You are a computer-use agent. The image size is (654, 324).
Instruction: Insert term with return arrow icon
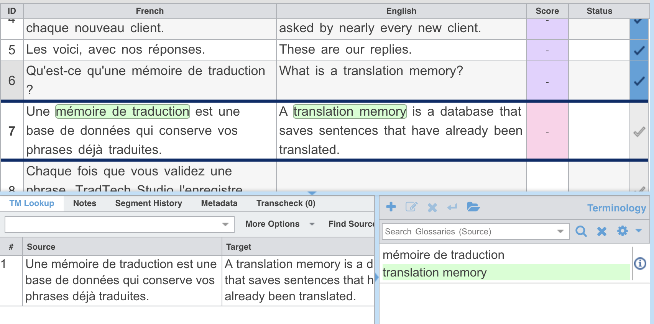tap(452, 207)
